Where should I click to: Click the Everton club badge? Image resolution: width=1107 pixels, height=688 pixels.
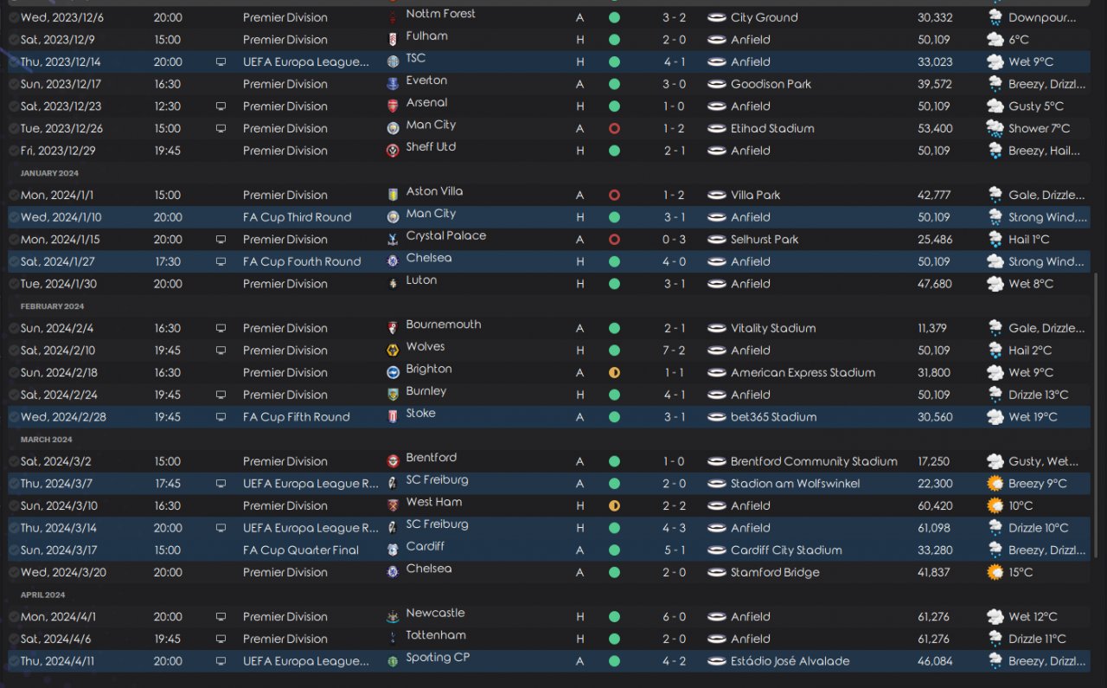pyautogui.click(x=394, y=84)
